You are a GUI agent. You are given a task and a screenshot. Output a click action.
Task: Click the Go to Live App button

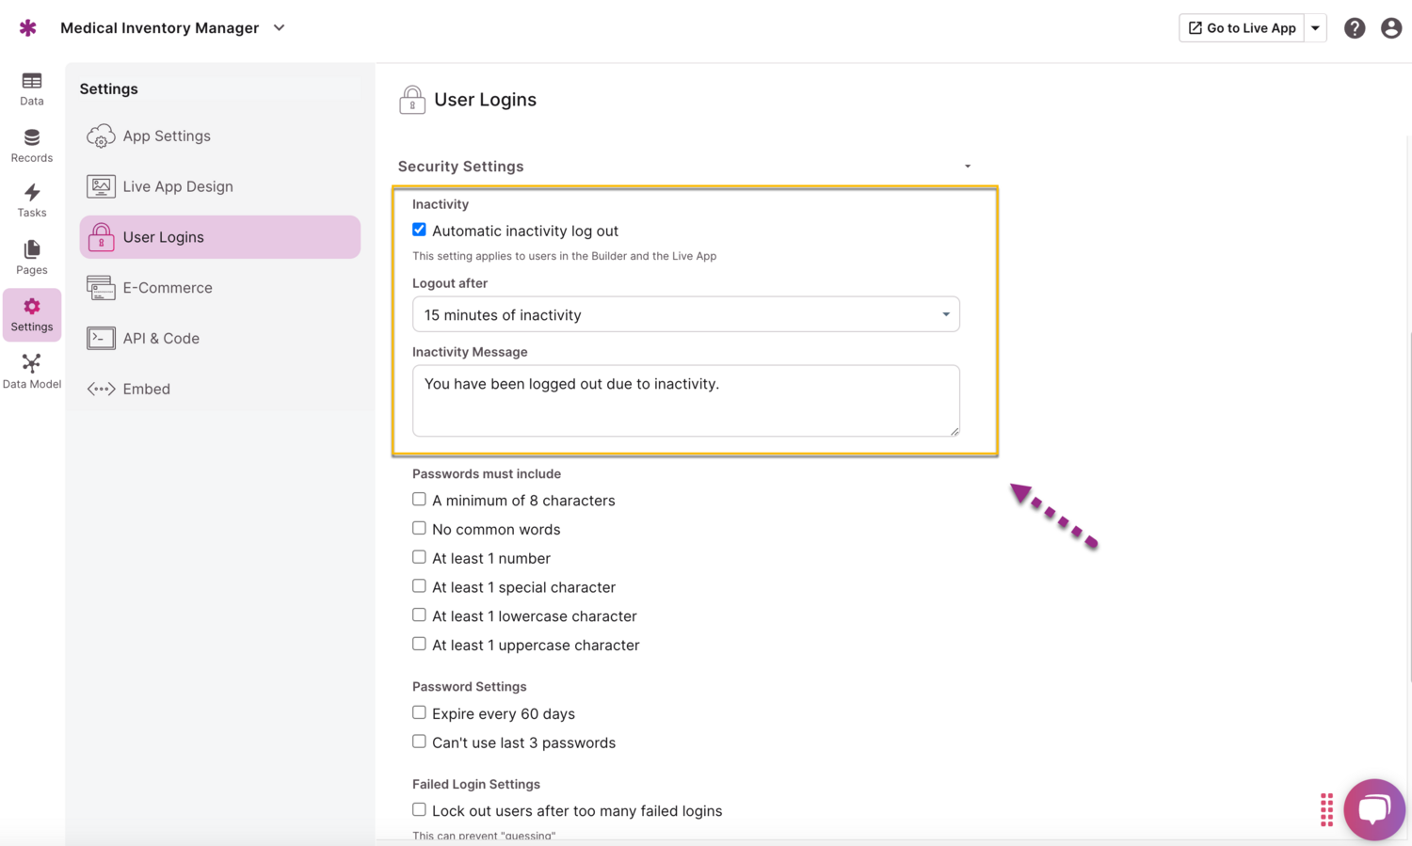(1242, 28)
